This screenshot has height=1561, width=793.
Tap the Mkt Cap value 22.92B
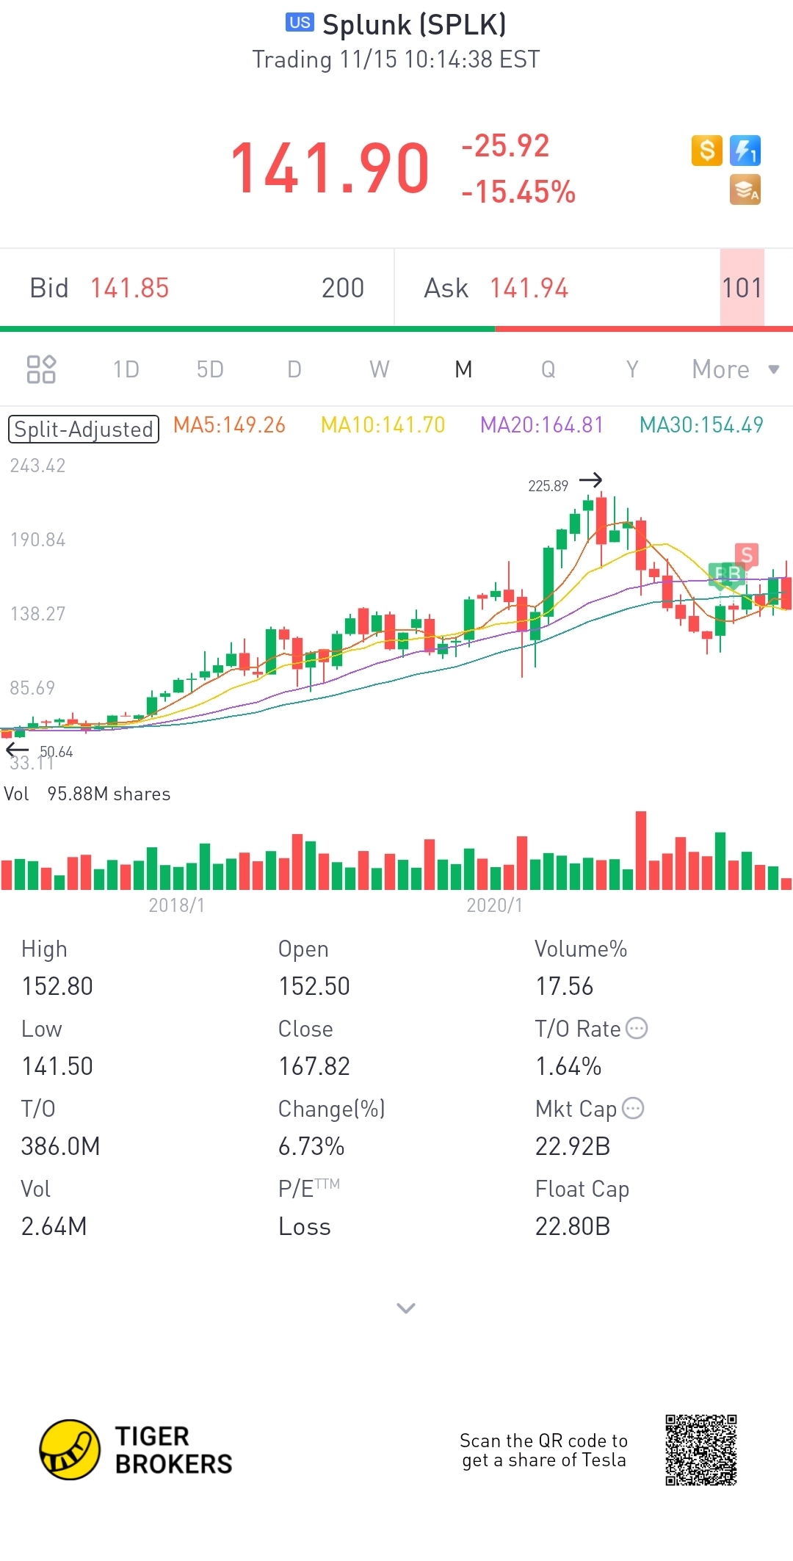click(x=573, y=1146)
